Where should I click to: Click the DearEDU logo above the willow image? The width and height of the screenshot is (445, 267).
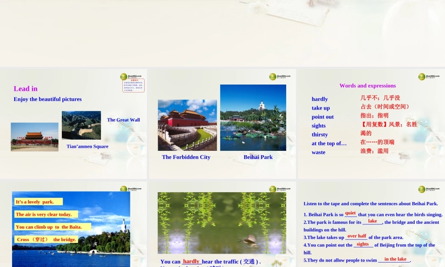pos(273,188)
